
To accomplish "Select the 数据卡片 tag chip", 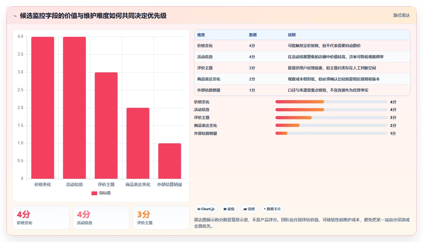I will click(272, 209).
